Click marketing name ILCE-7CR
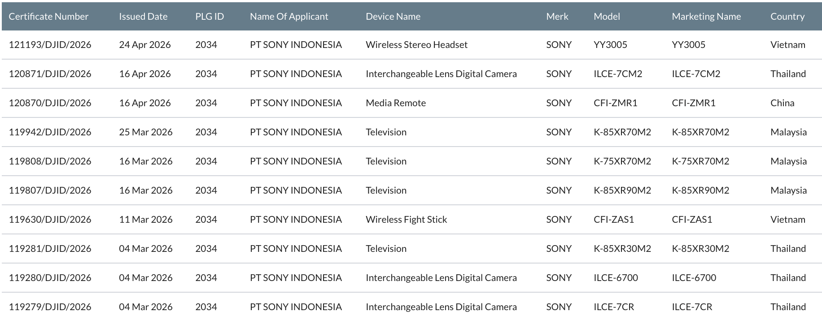The image size is (822, 320). [692, 307]
